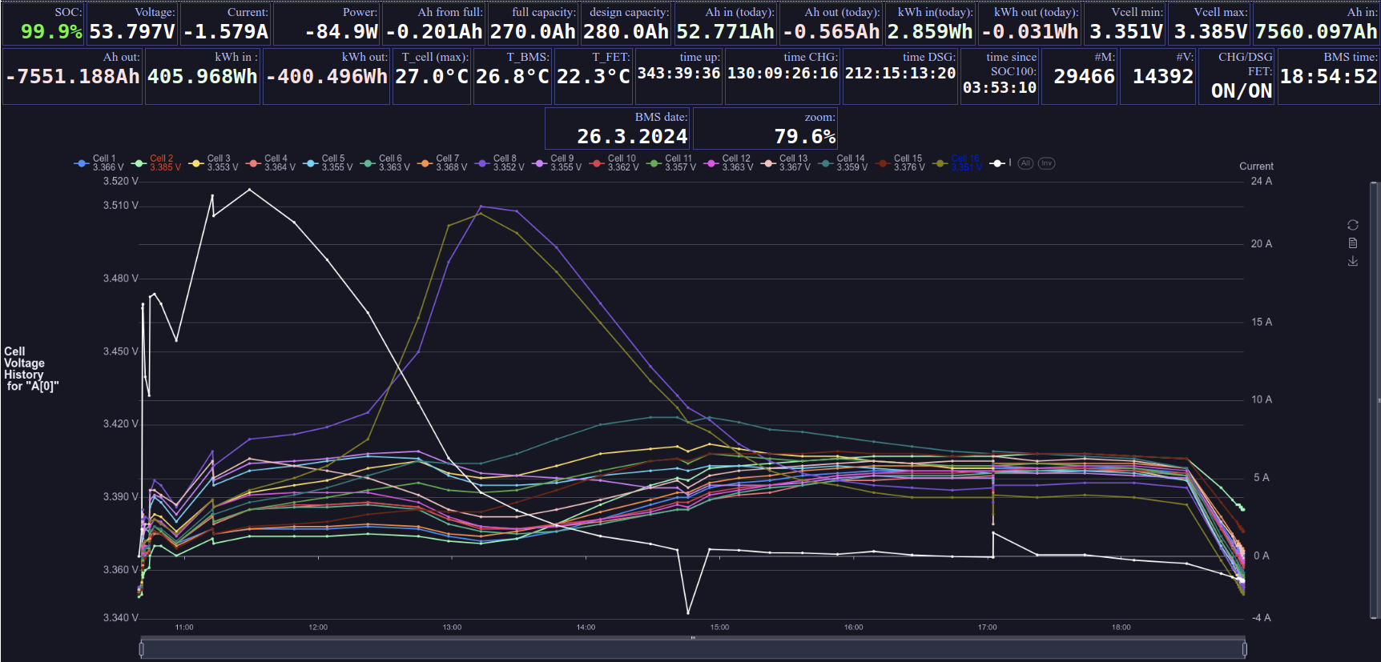
Task: Click the #M counter value 29466
Action: tap(1084, 76)
